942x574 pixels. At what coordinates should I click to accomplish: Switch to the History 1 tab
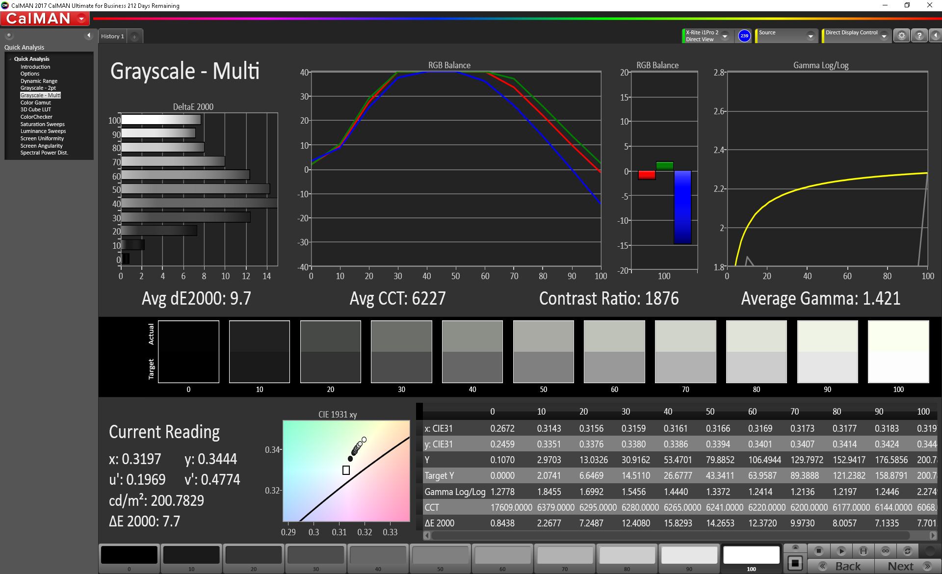pyautogui.click(x=112, y=36)
